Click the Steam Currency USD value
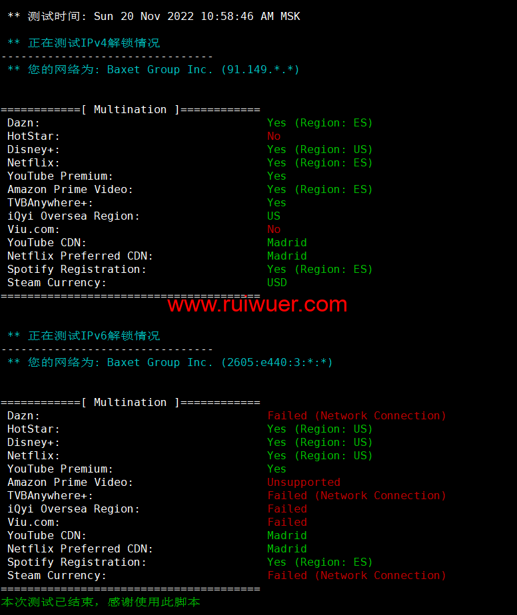 click(276, 282)
